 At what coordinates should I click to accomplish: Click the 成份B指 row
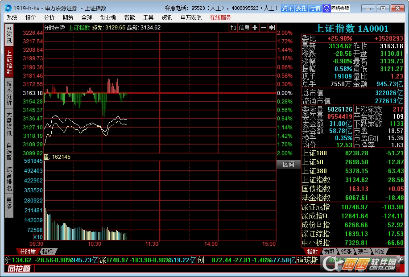[353, 225]
